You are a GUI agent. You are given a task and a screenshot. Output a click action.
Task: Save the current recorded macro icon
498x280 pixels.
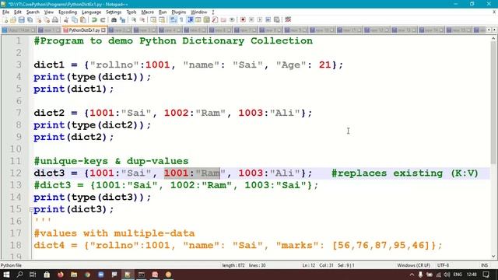point(277,19)
